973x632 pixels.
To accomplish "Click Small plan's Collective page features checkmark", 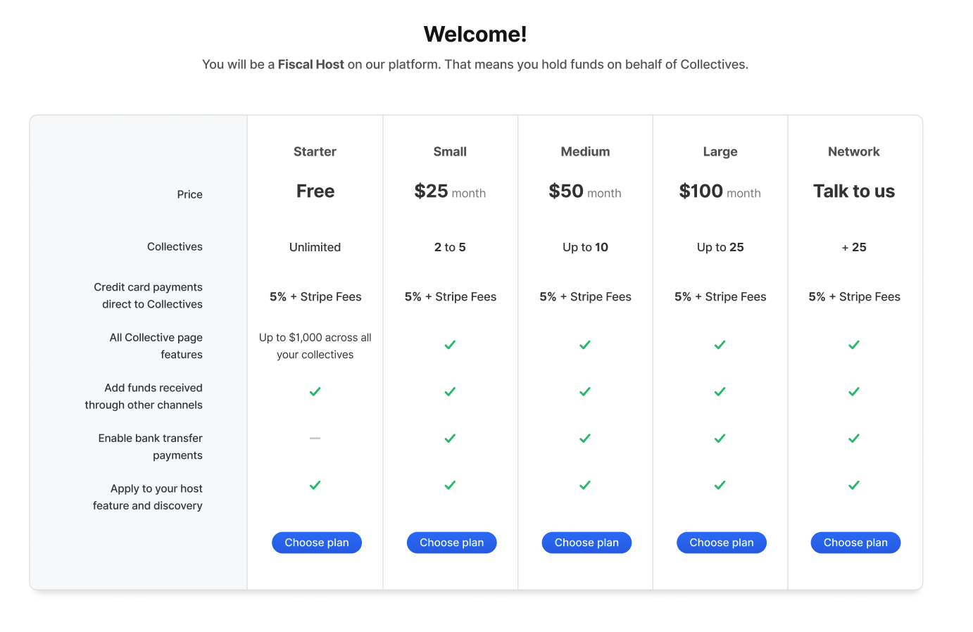I will point(450,345).
